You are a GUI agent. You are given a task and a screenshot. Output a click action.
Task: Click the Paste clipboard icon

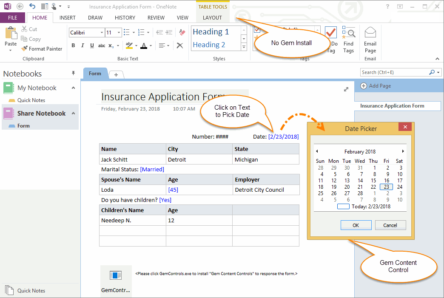coord(11,33)
